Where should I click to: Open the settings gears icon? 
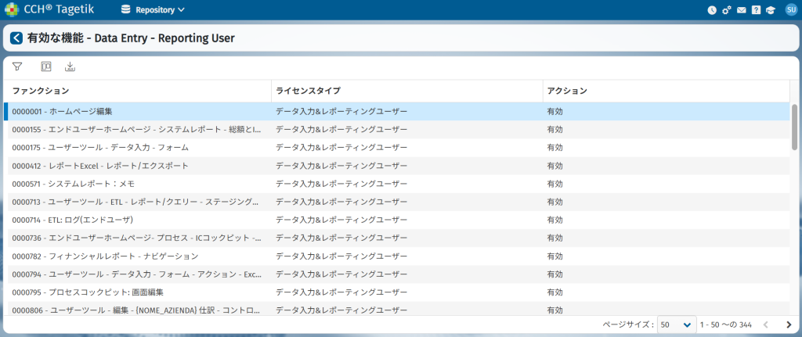tap(726, 10)
